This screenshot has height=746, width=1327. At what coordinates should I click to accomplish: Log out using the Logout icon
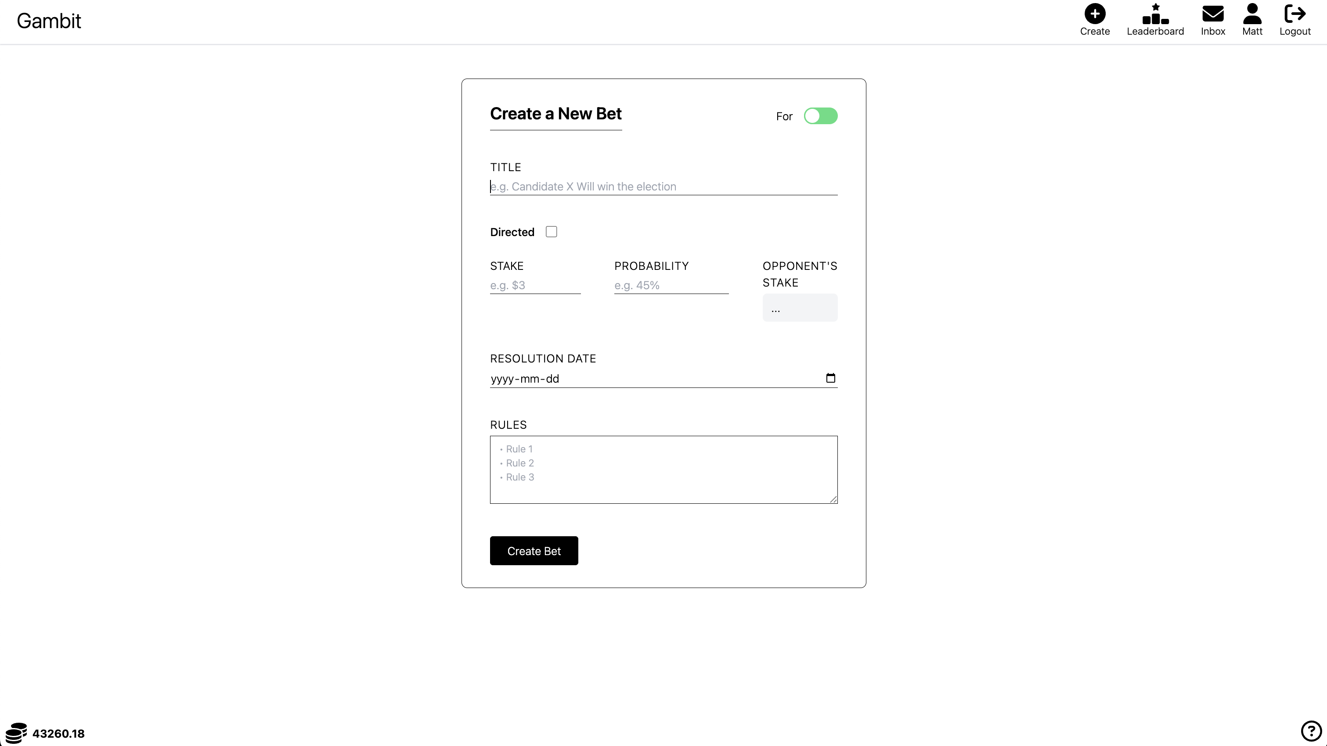click(x=1295, y=14)
